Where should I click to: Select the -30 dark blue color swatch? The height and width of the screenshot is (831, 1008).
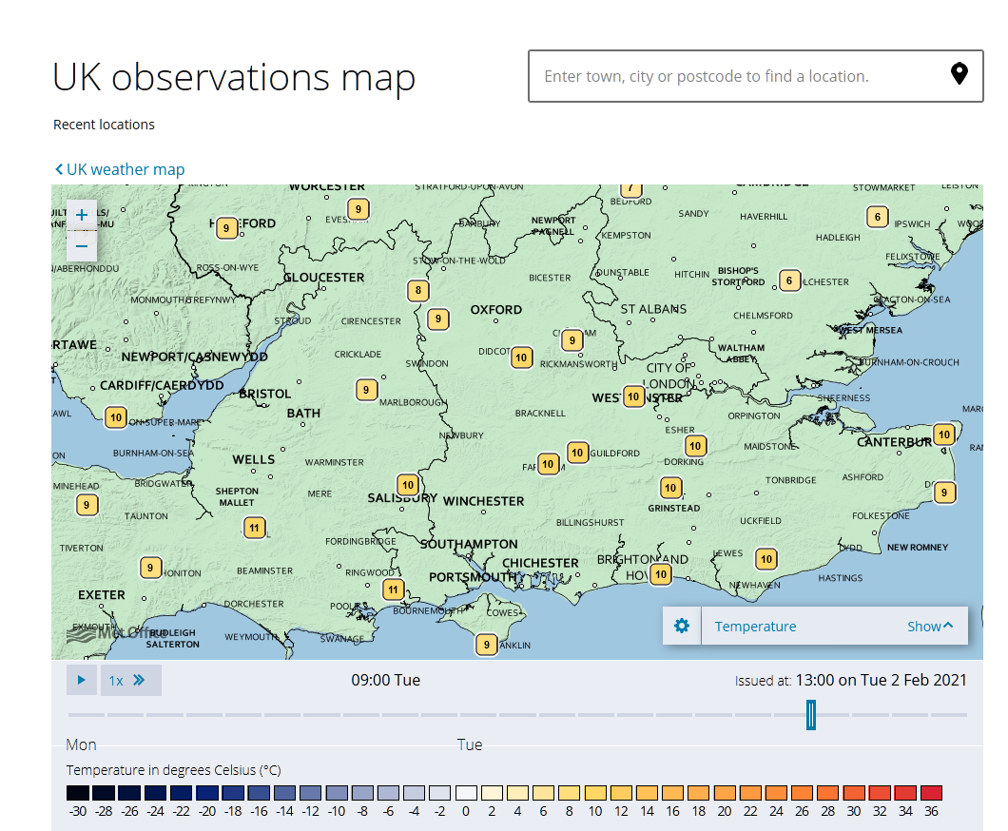77,793
